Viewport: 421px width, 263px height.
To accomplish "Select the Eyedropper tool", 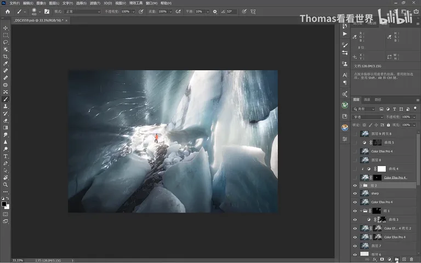I will [x=5, y=64].
